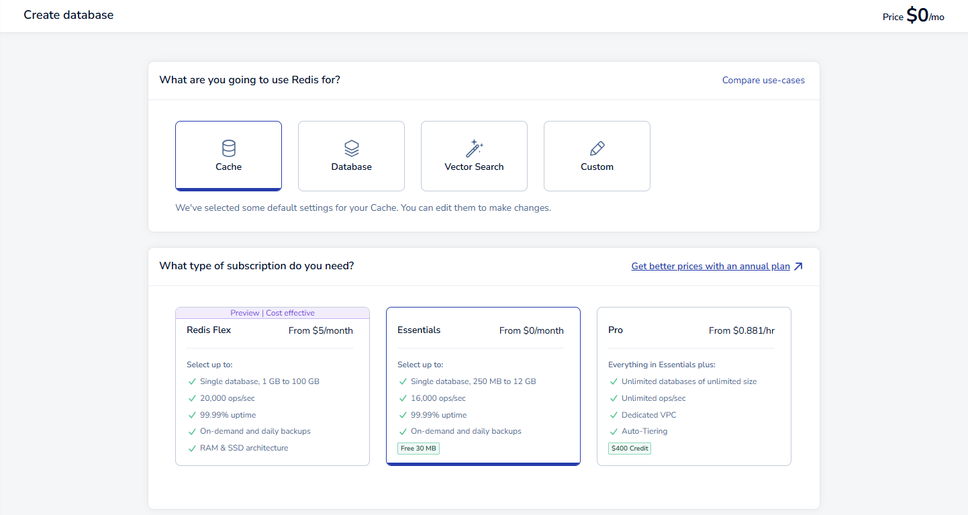
Task: Click checkmark next to Unlimited databases of unlimited size
Action: (614, 381)
